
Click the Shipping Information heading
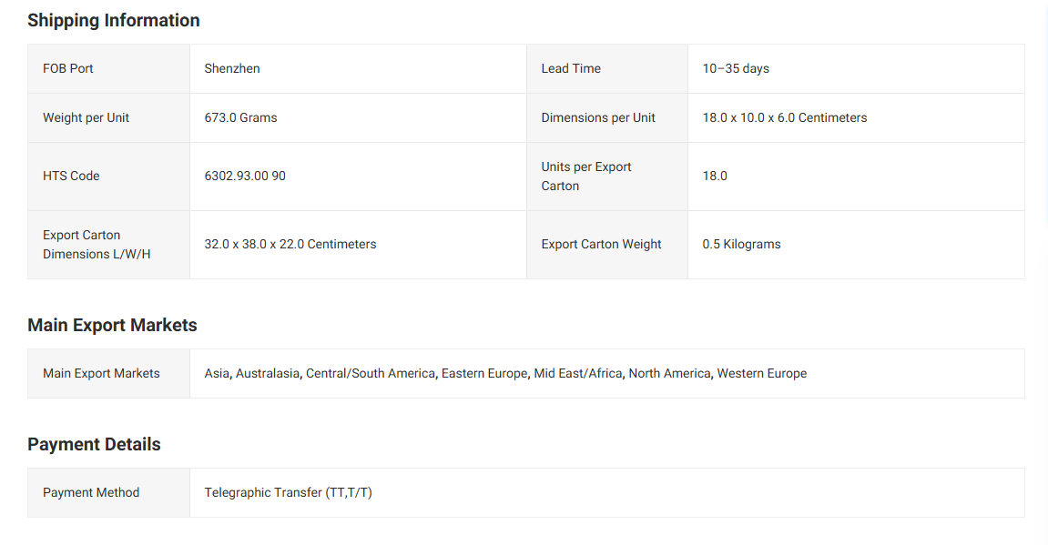(114, 20)
